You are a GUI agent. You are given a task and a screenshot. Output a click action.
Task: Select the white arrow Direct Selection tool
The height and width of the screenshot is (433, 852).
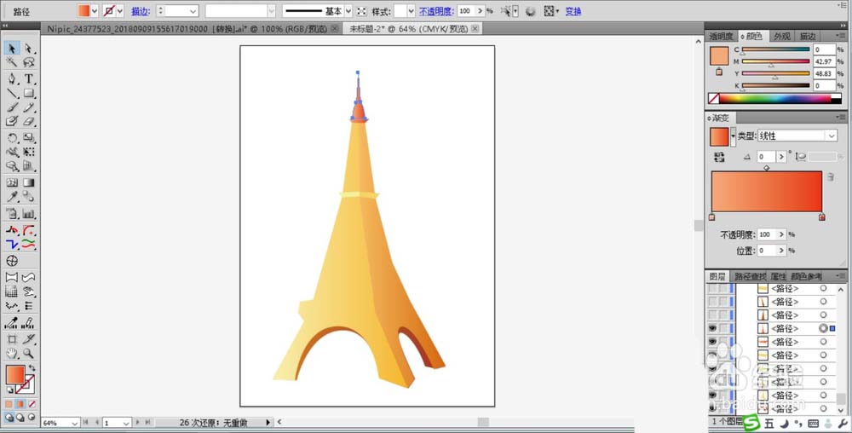28,49
